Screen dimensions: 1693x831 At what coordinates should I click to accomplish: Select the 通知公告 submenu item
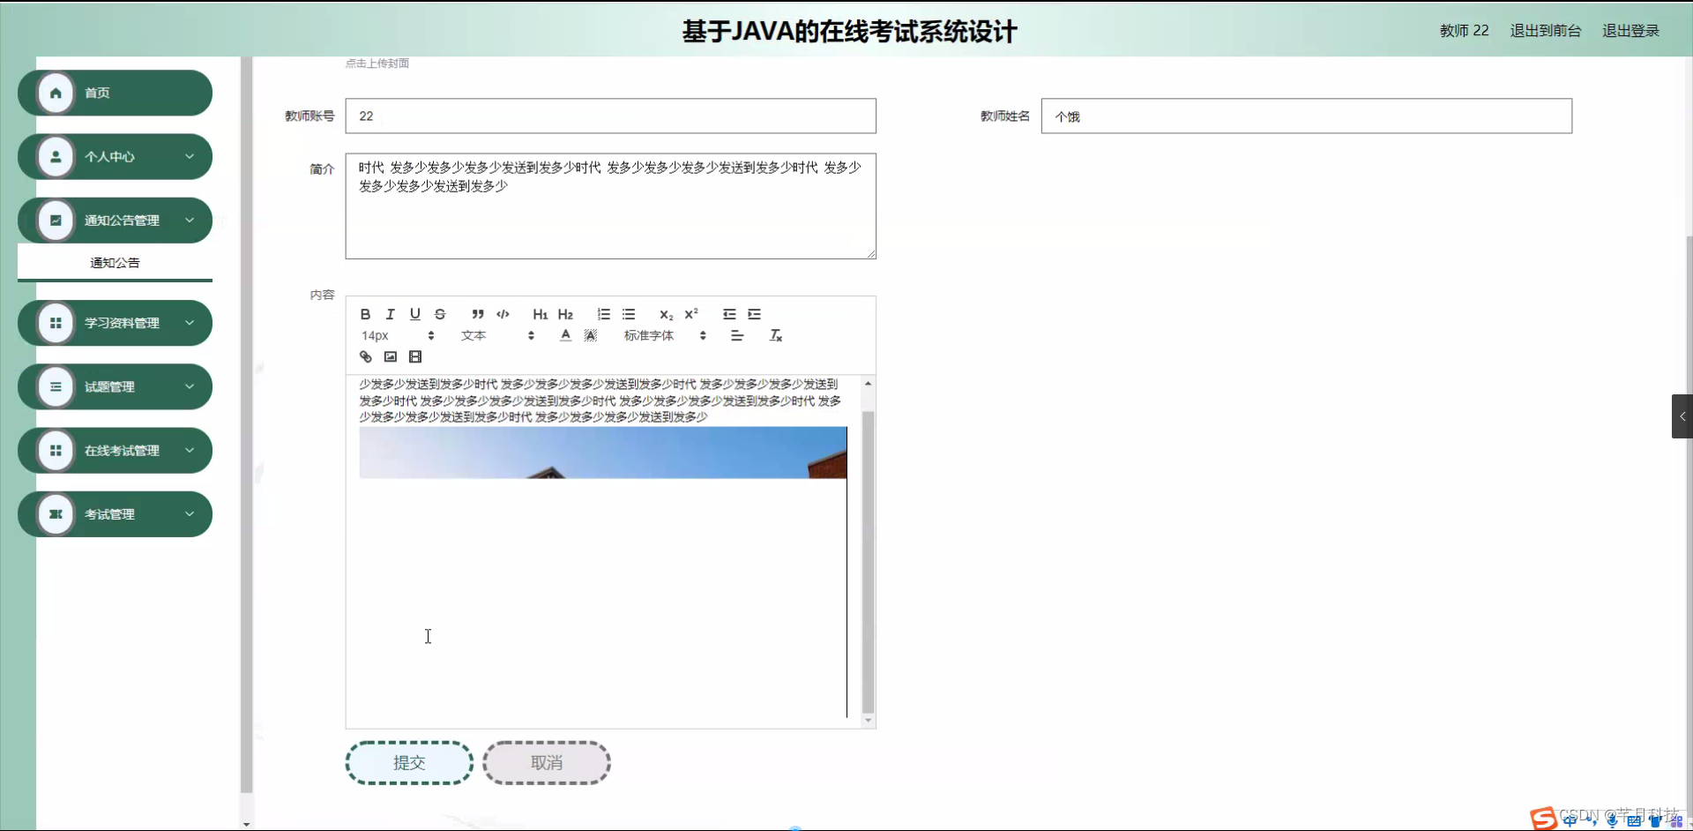point(114,262)
